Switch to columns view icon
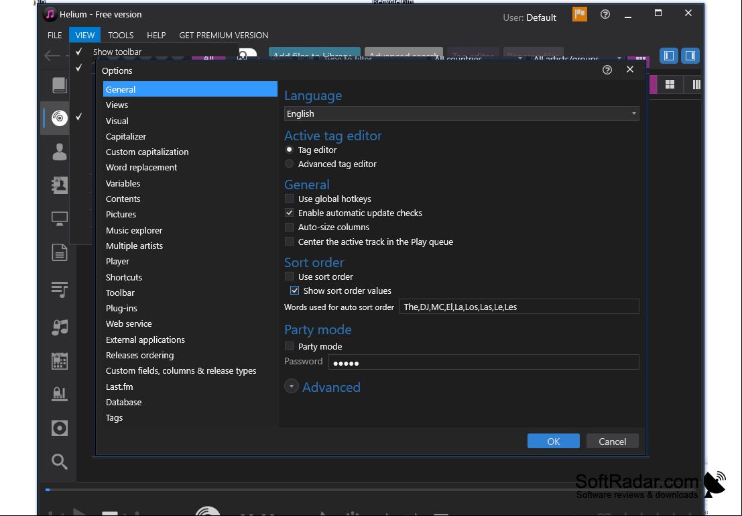The image size is (742, 516). [x=696, y=85]
